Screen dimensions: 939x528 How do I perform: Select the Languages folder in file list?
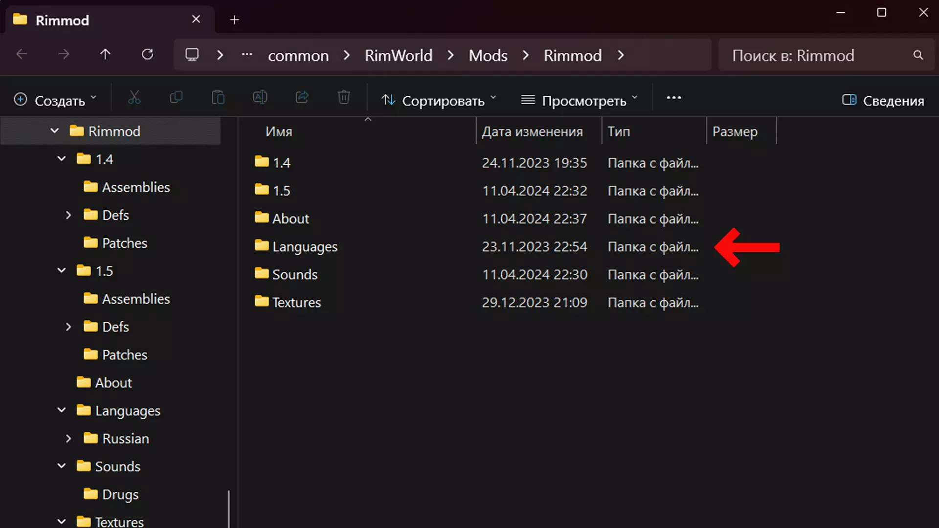pyautogui.click(x=305, y=247)
